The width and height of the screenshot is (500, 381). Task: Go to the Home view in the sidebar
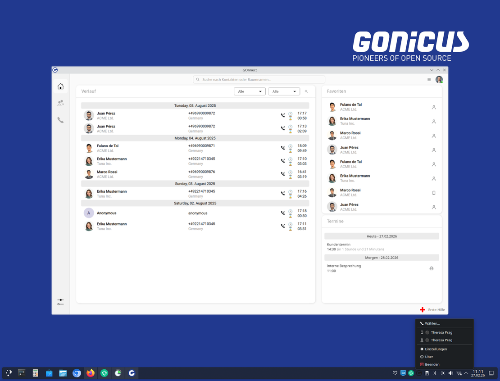(60, 86)
